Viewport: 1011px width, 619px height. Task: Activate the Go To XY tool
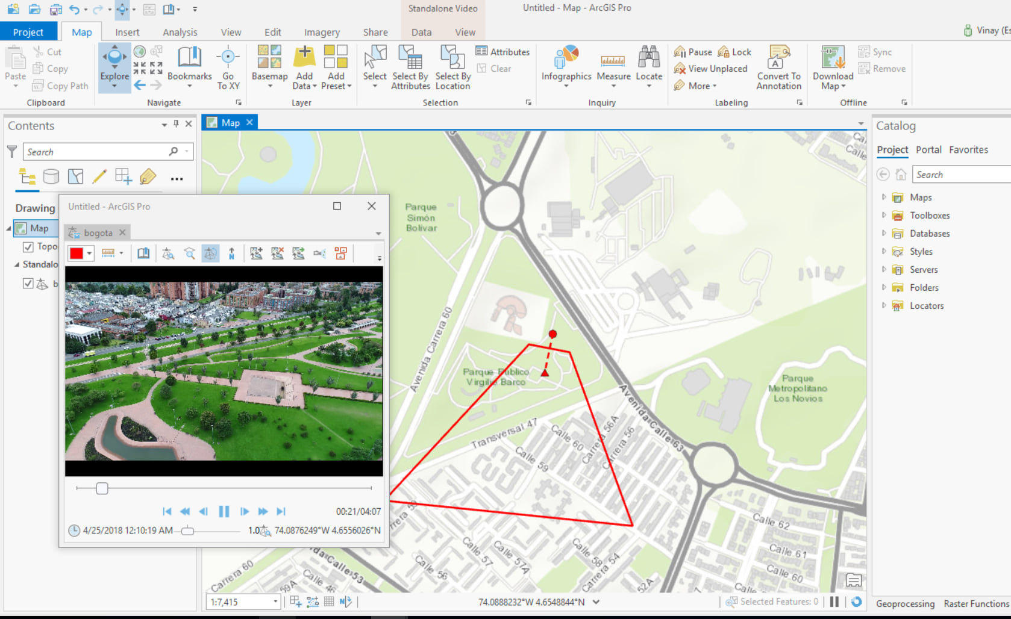pos(228,66)
